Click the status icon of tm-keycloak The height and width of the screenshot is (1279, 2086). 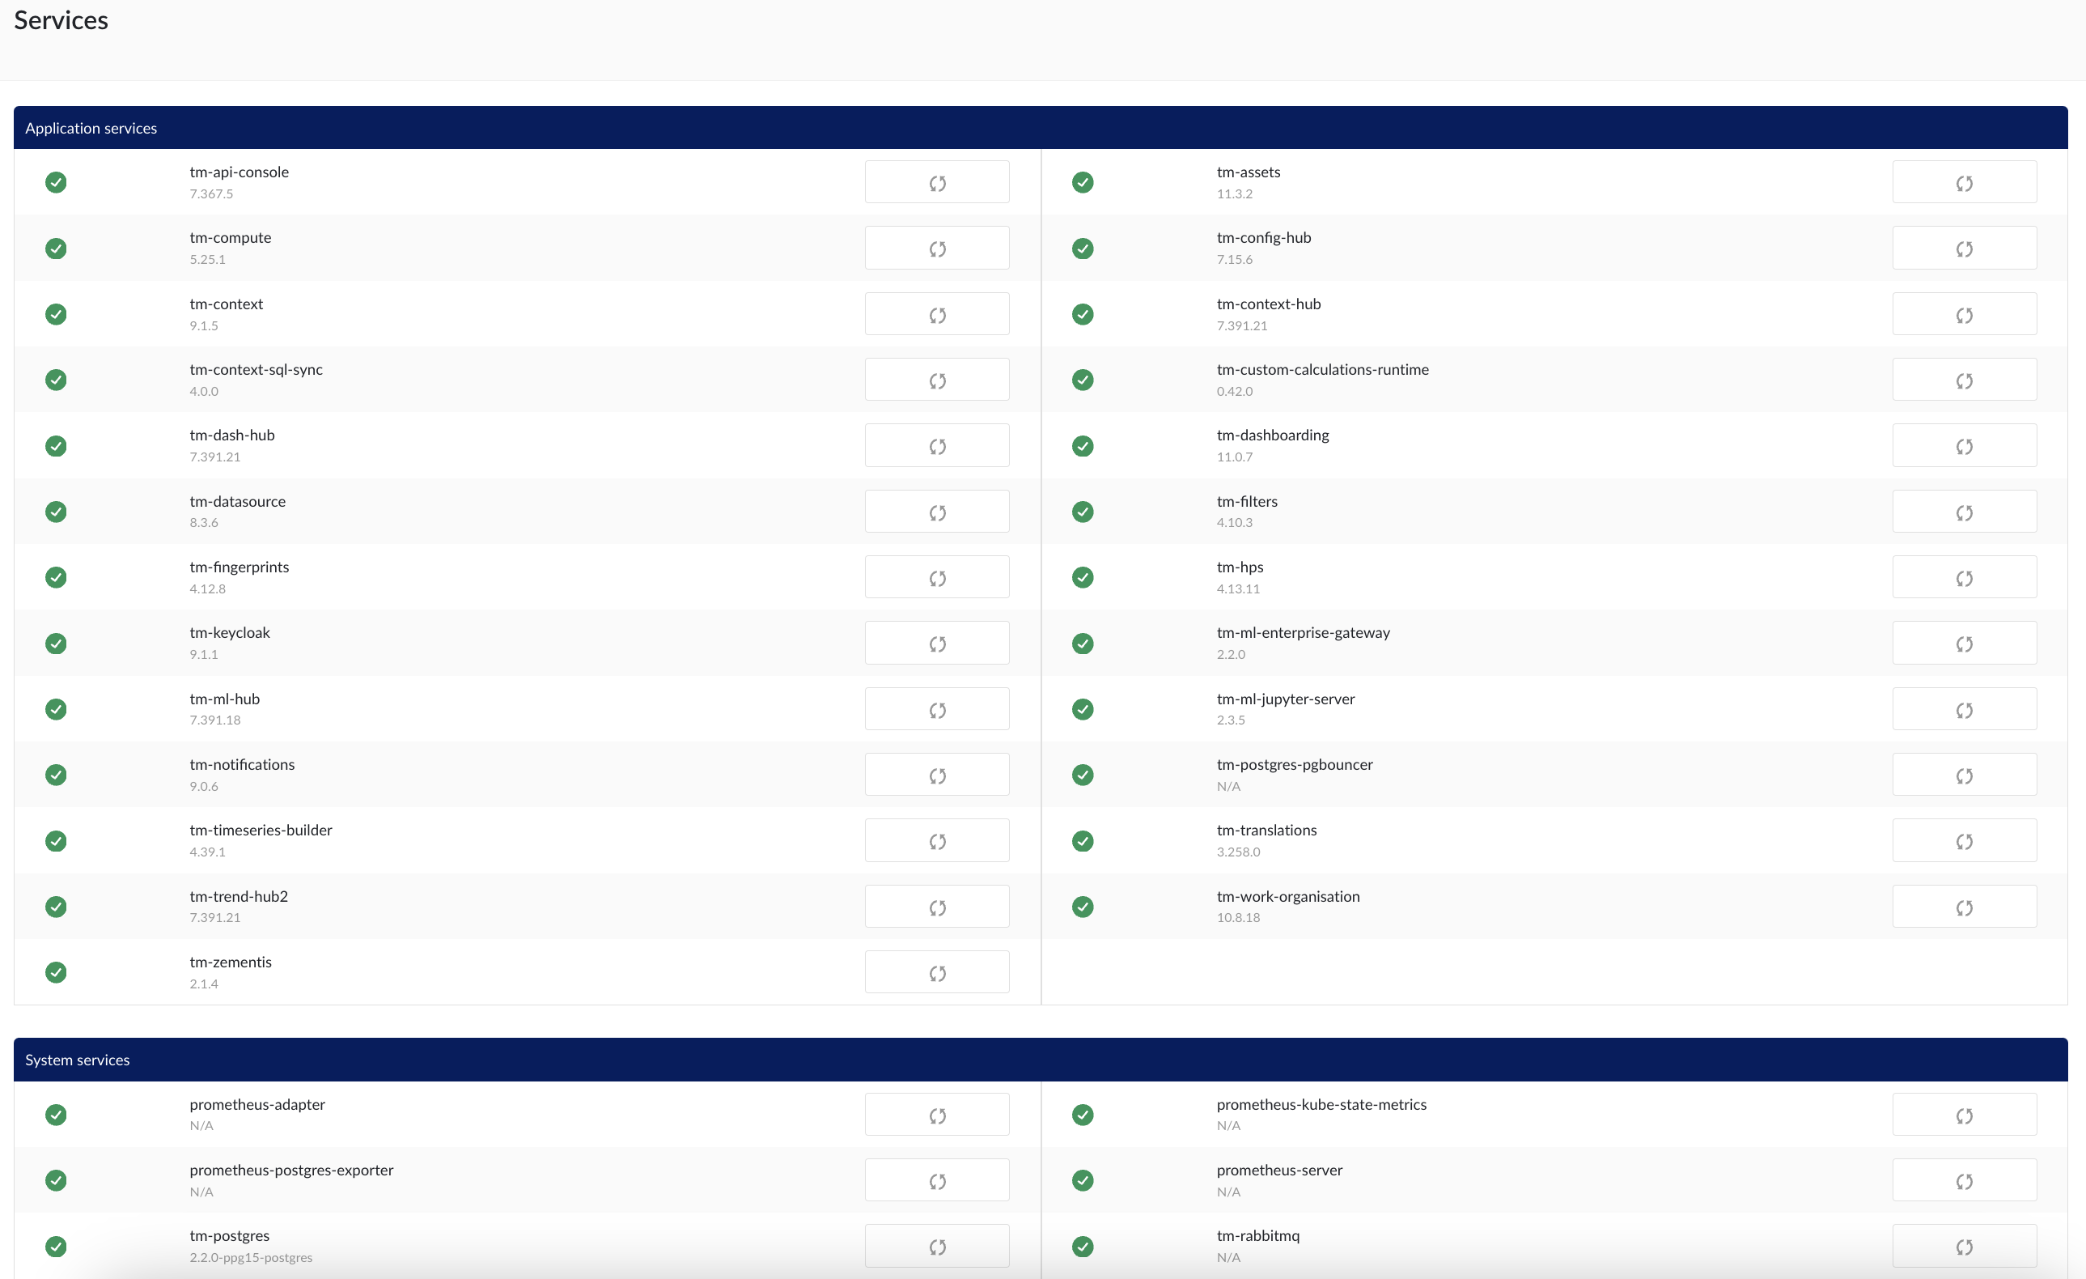pos(56,643)
